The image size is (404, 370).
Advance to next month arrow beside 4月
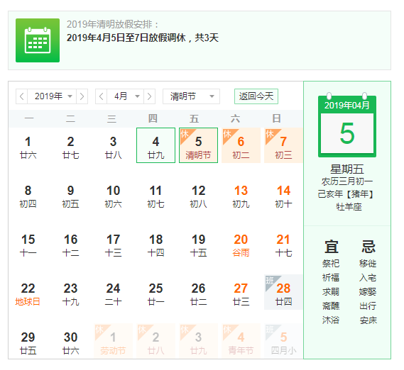coord(149,96)
